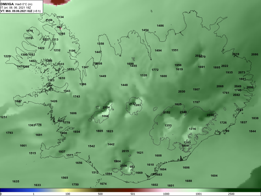Click the '100' label on the color scale

[68, 194]
